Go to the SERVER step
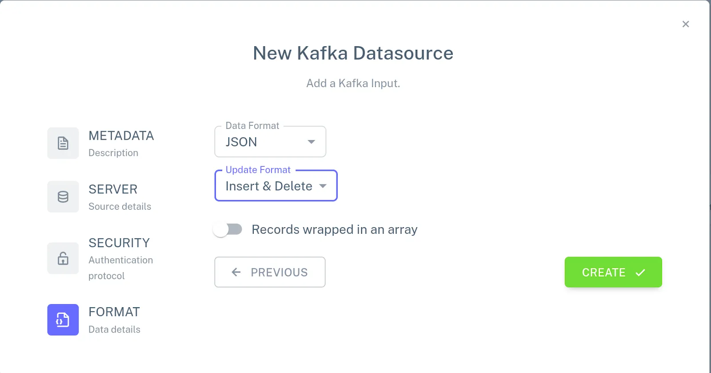Screen dimensions: 711x373 (113, 189)
